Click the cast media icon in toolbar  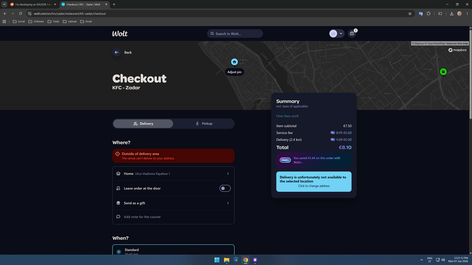pyautogui.click(x=440, y=14)
